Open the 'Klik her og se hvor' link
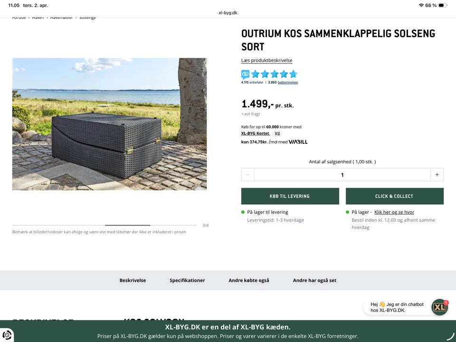Screen dimensions: 456x342 pyautogui.click(x=394, y=212)
